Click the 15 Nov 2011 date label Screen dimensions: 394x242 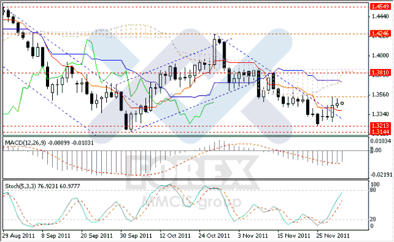click(293, 236)
